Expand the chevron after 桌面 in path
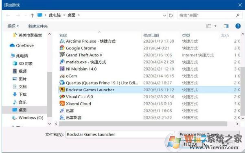Viewport: 245px width, 153px height. coord(79,15)
